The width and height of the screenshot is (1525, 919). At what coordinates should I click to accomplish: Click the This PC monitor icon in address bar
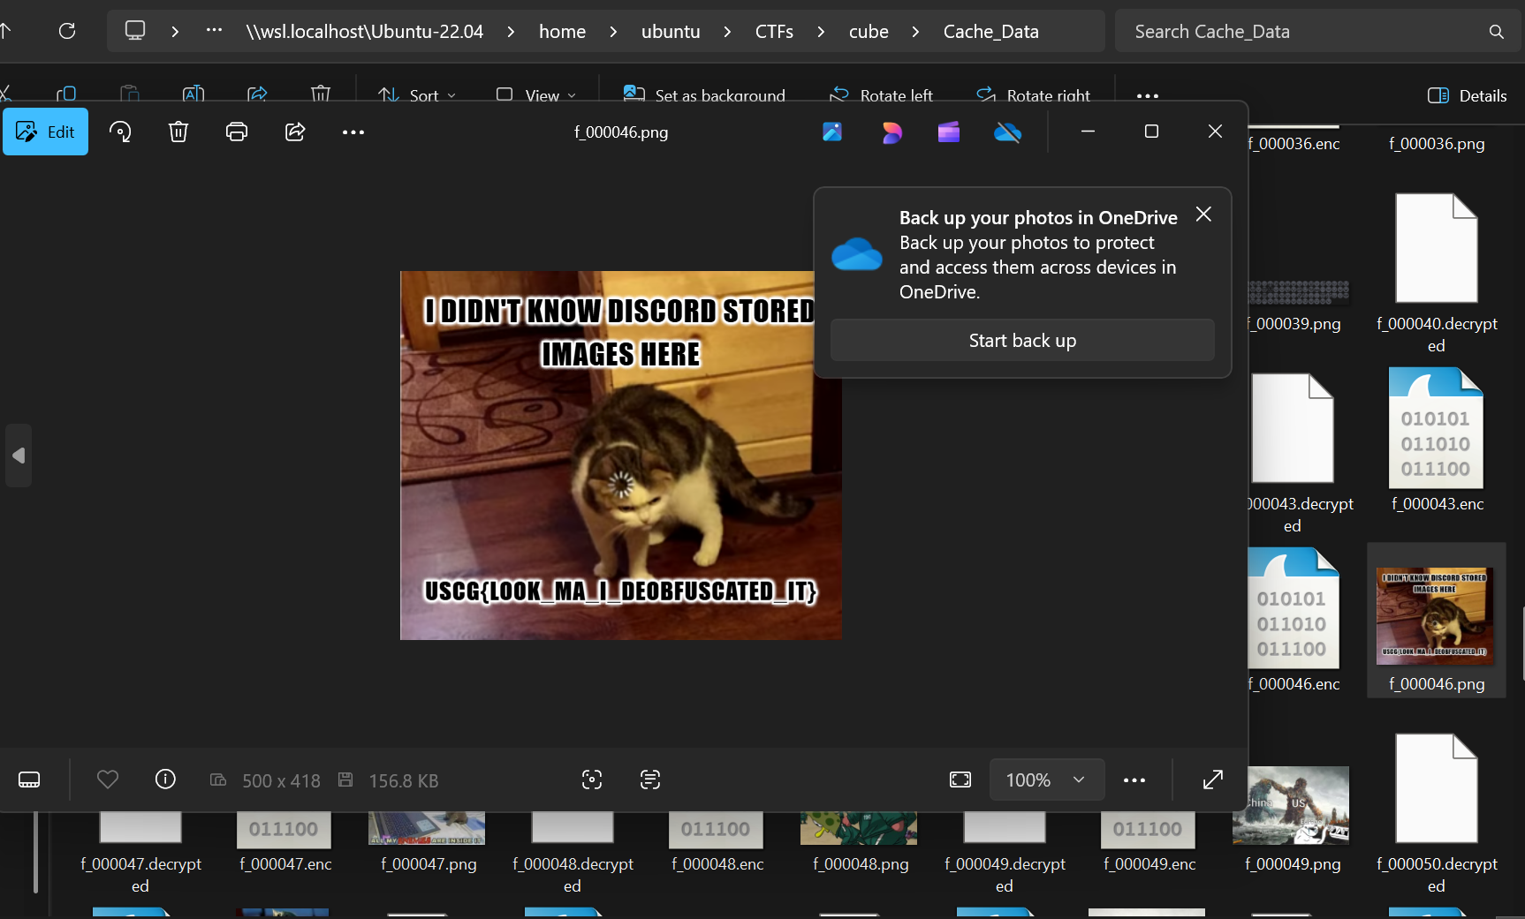click(x=135, y=30)
